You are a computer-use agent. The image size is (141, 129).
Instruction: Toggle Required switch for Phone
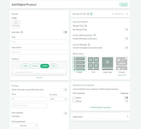pyautogui.click(x=126, y=101)
